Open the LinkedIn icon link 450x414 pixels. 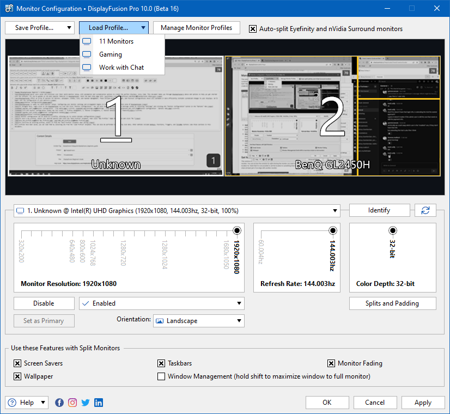point(99,403)
